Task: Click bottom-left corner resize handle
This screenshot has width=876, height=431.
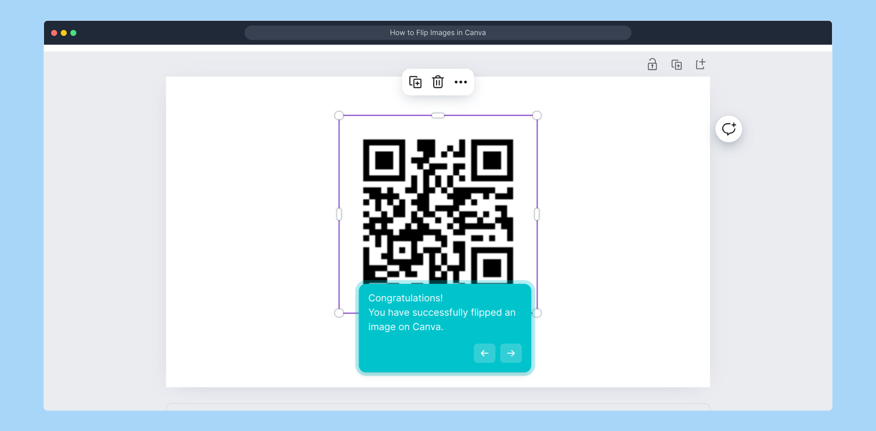Action: click(x=339, y=313)
